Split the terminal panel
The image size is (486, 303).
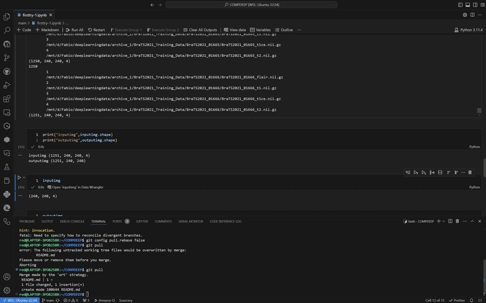(x=450, y=222)
